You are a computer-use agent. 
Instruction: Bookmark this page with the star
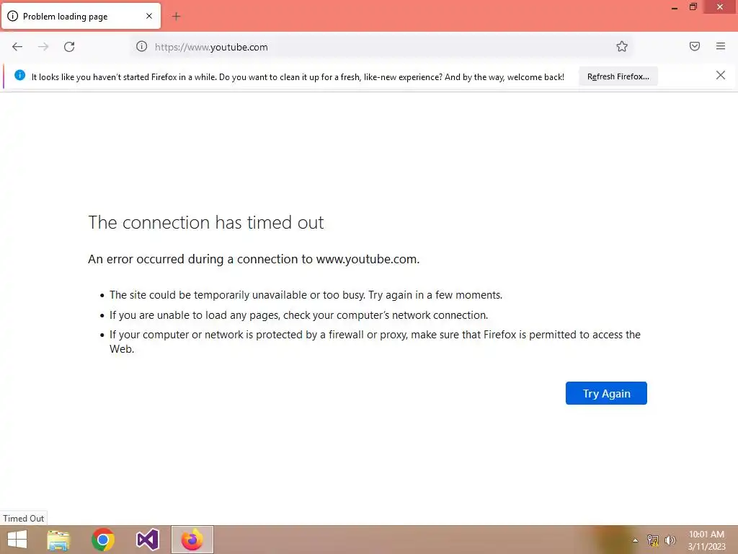pos(622,46)
